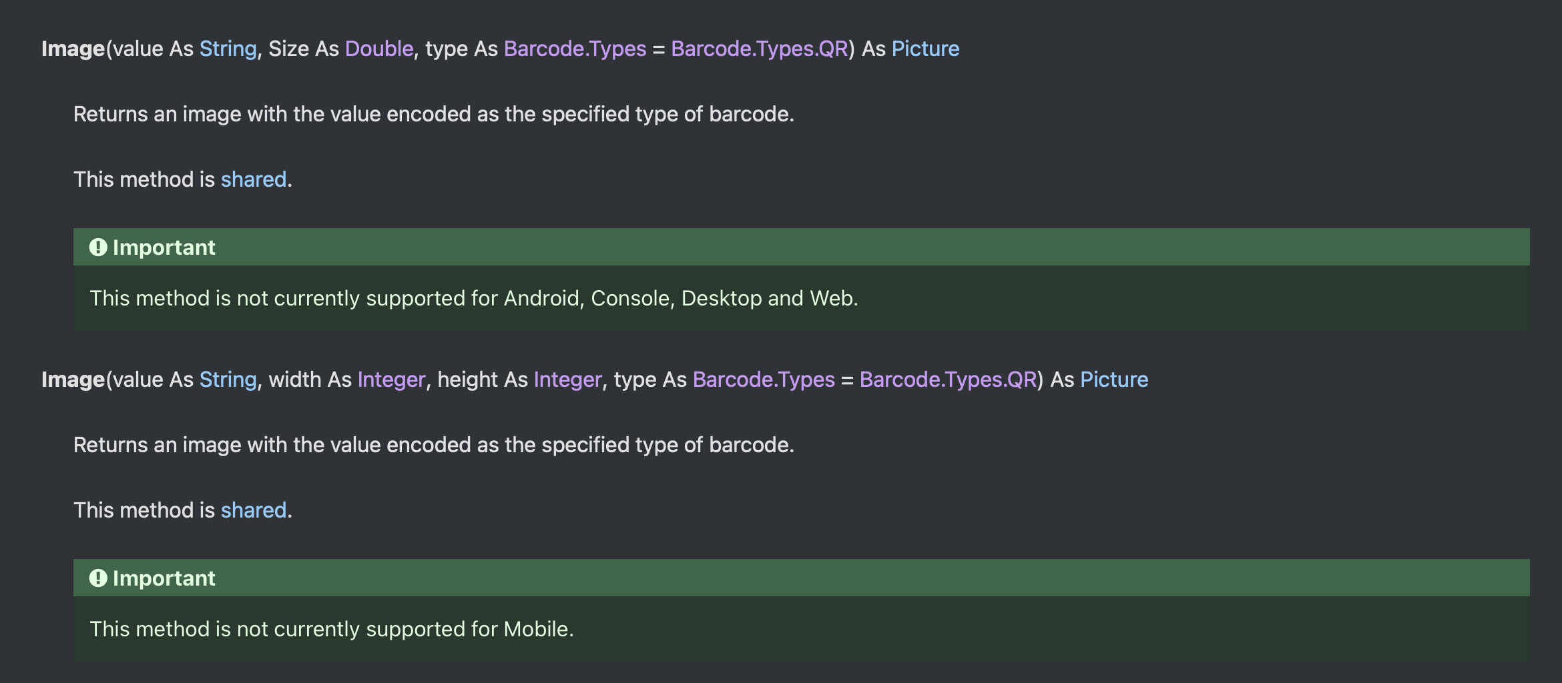Click the Important header above the Android note
Screen dimensions: 1562x683
point(802,247)
